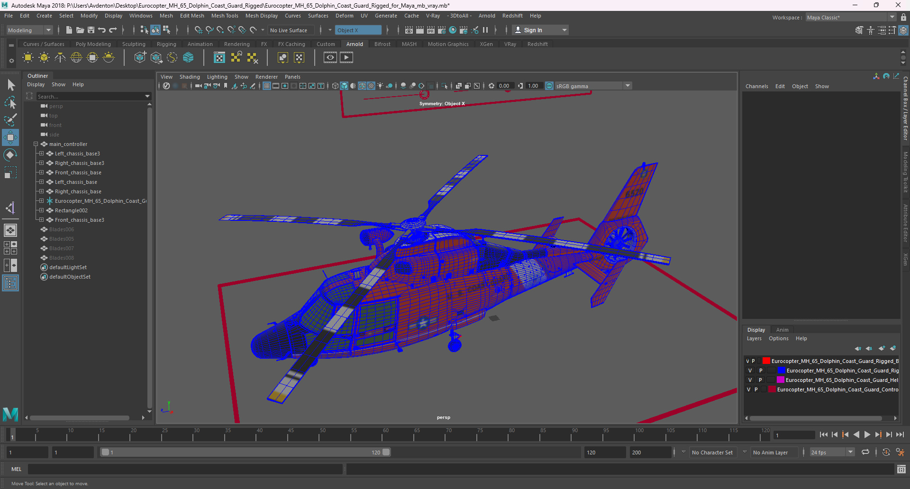This screenshot has height=489, width=910.
Task: Click the MEL script language label
Action: point(17,469)
